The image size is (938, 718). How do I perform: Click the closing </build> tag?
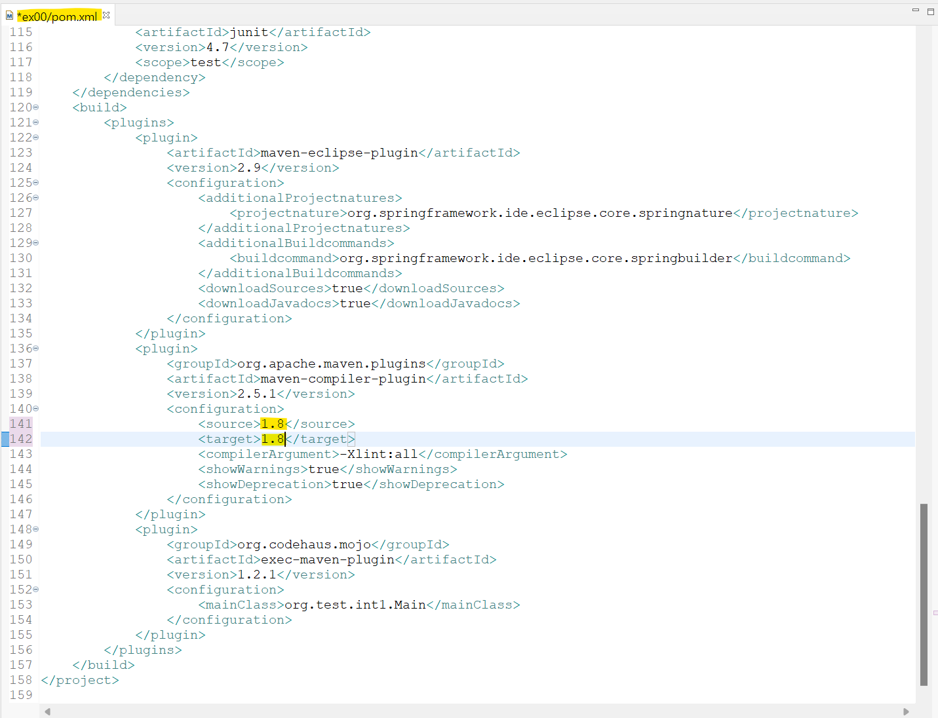pos(104,665)
